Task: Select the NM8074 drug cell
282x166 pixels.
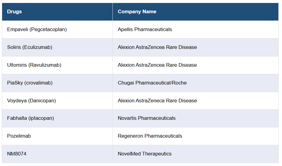Action: click(x=17, y=154)
